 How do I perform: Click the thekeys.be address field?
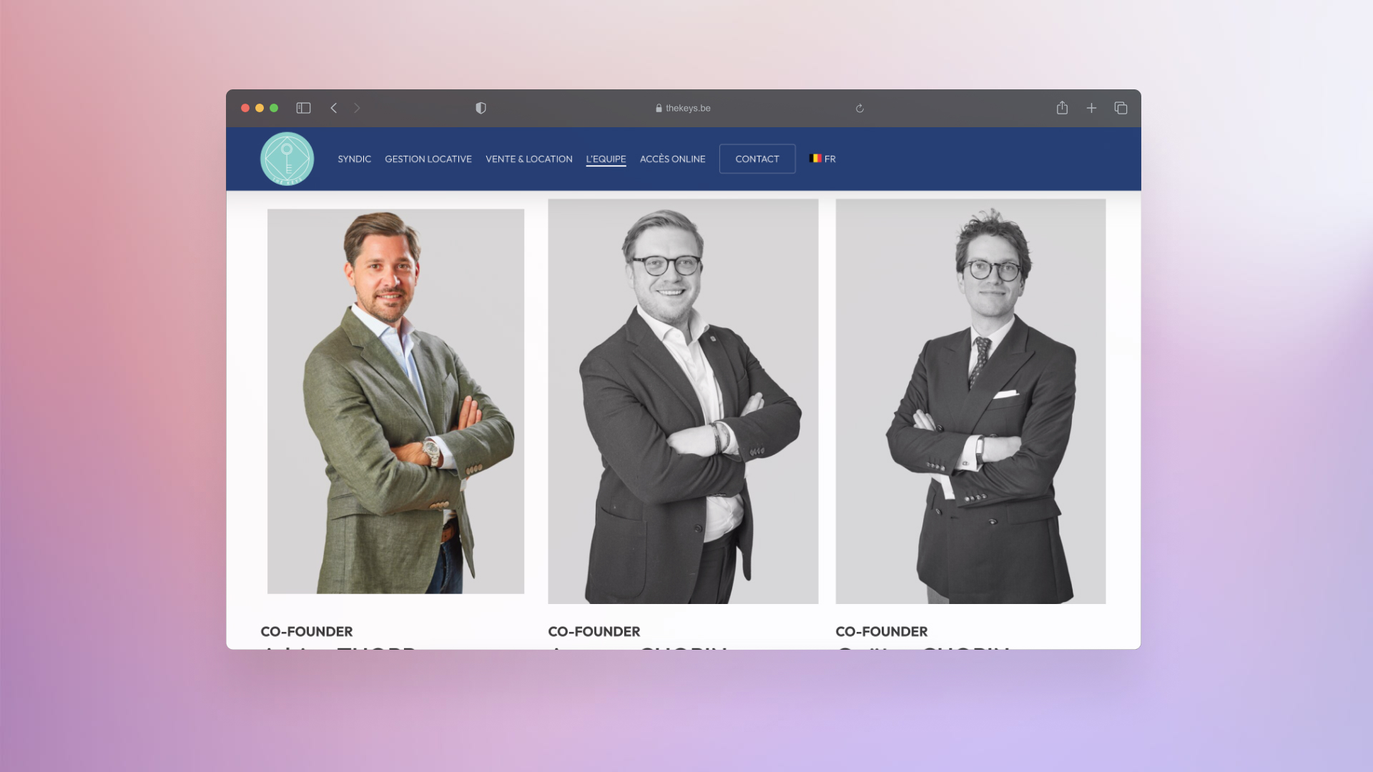pos(683,109)
